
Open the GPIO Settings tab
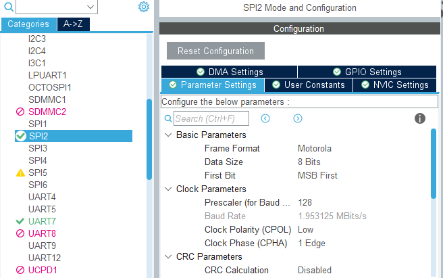[x=367, y=72]
